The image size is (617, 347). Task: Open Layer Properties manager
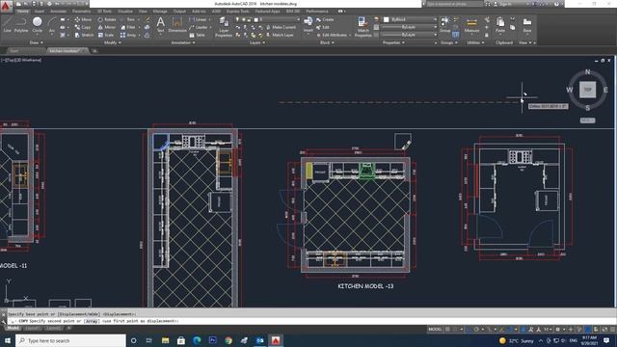[x=224, y=27]
